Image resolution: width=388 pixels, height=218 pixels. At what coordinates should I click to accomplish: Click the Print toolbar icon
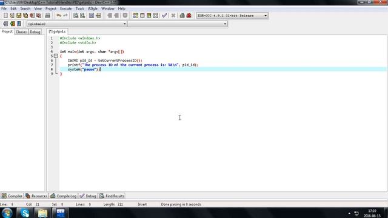(47, 16)
